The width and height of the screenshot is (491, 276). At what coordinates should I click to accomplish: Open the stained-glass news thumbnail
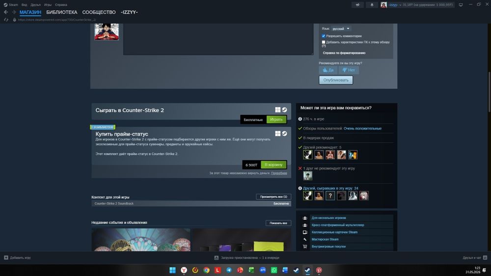(x=141, y=240)
